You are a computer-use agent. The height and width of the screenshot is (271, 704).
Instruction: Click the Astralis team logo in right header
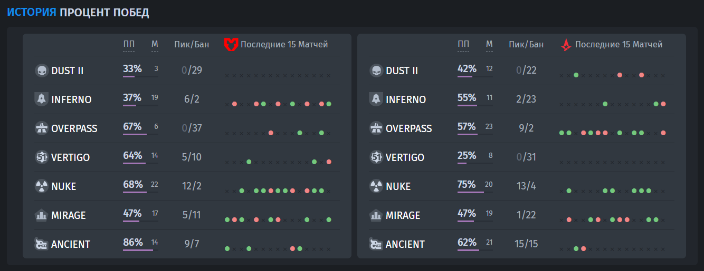click(566, 45)
